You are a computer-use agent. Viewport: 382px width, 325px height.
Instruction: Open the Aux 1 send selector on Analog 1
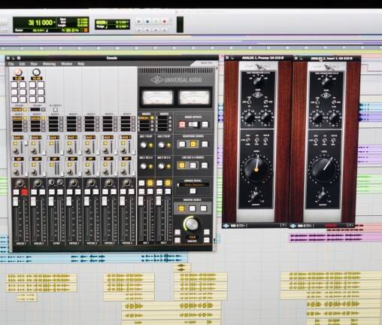click(x=17, y=138)
